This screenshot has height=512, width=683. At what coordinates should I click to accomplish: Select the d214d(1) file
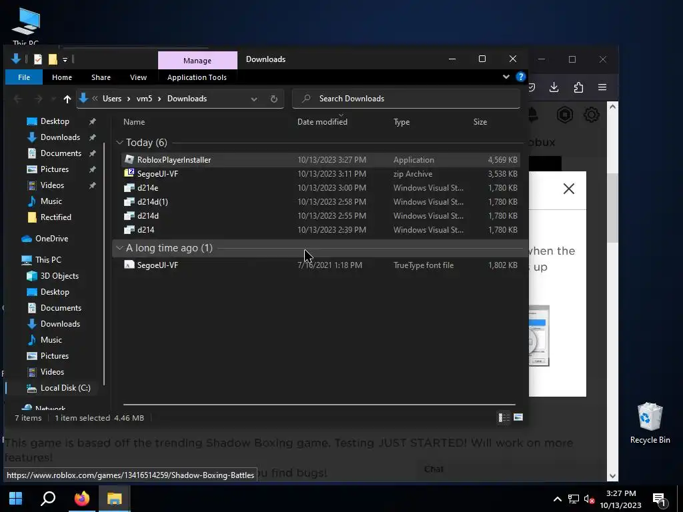[319, 201]
